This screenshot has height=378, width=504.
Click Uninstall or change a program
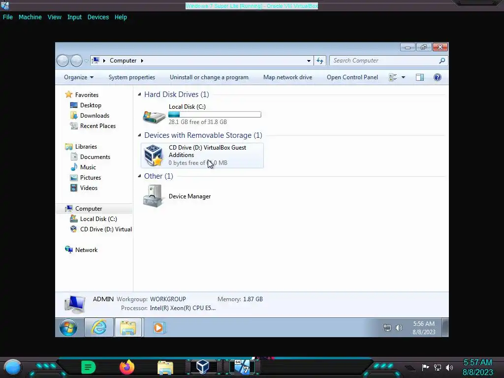(209, 77)
